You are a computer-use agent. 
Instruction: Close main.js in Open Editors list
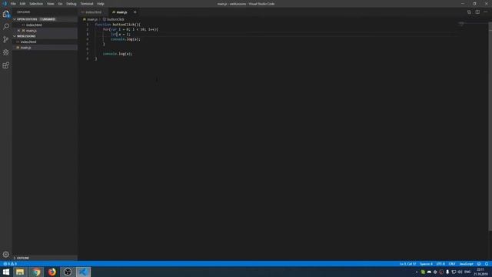(18, 31)
